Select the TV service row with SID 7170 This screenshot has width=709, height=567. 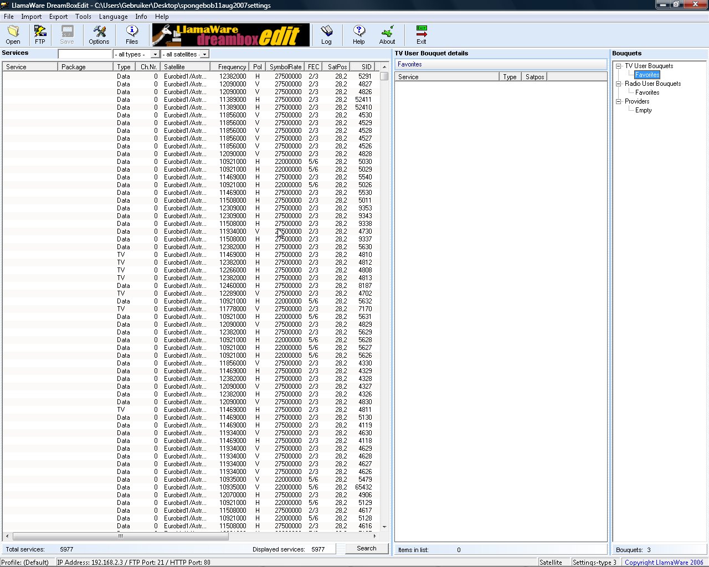tap(191, 309)
